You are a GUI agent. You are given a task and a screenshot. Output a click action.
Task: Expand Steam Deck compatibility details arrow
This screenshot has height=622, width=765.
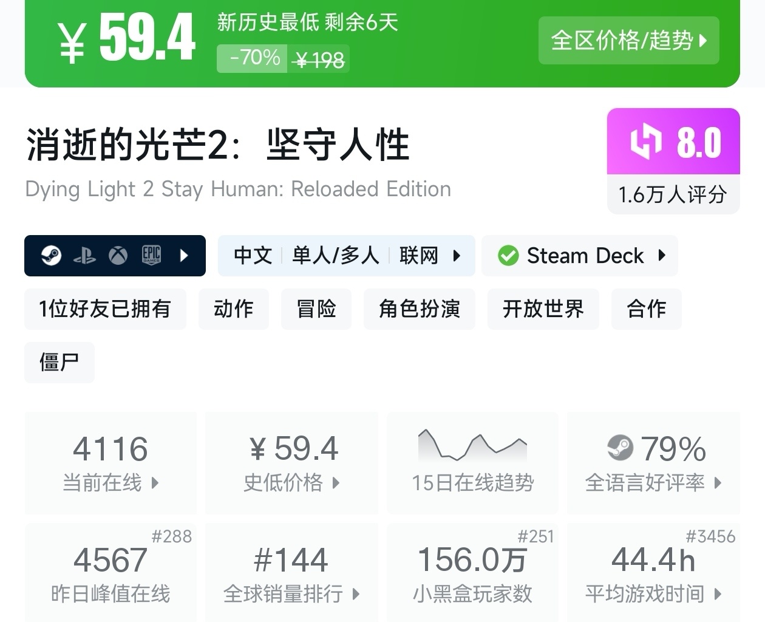pyautogui.click(x=662, y=256)
